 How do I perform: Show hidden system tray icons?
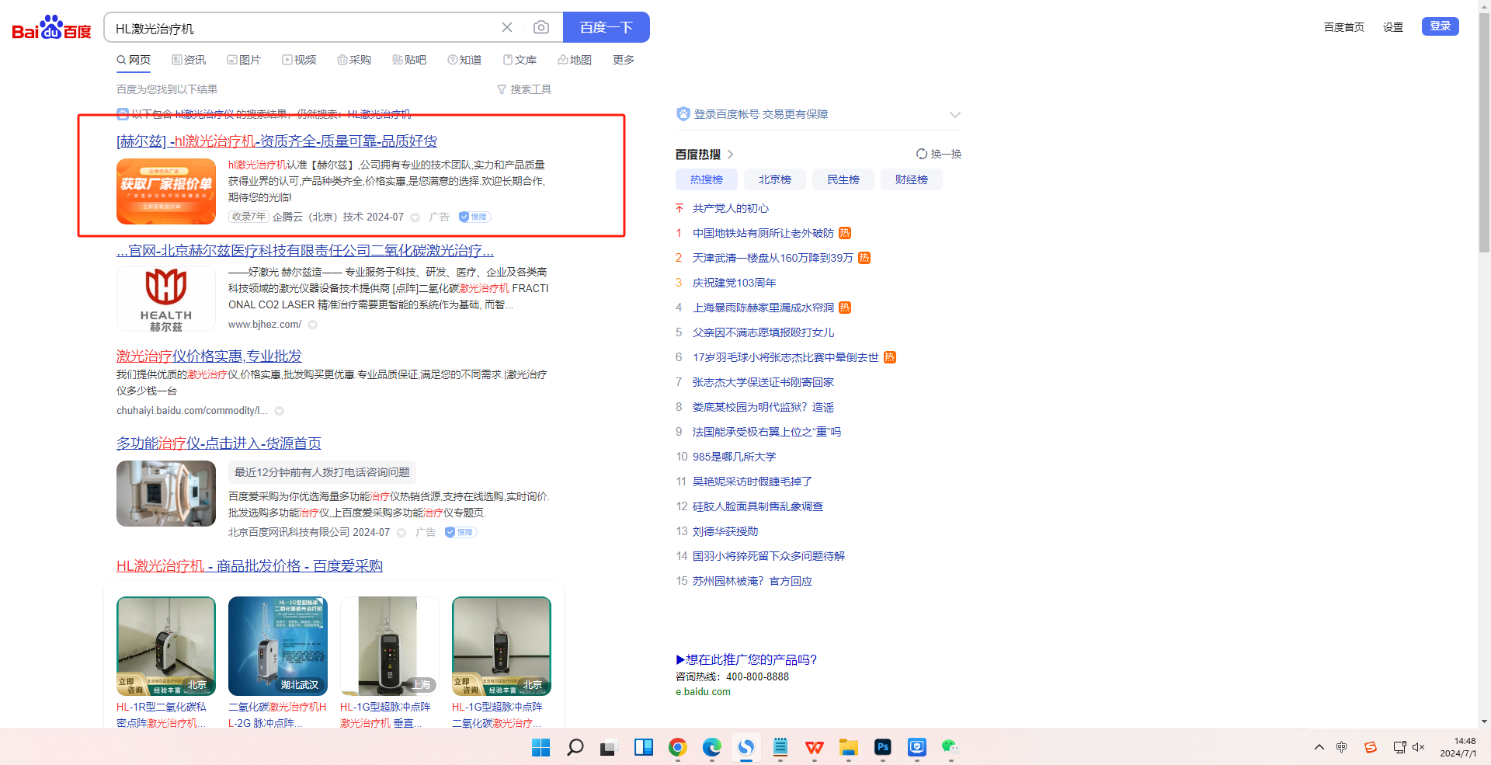tap(1319, 747)
